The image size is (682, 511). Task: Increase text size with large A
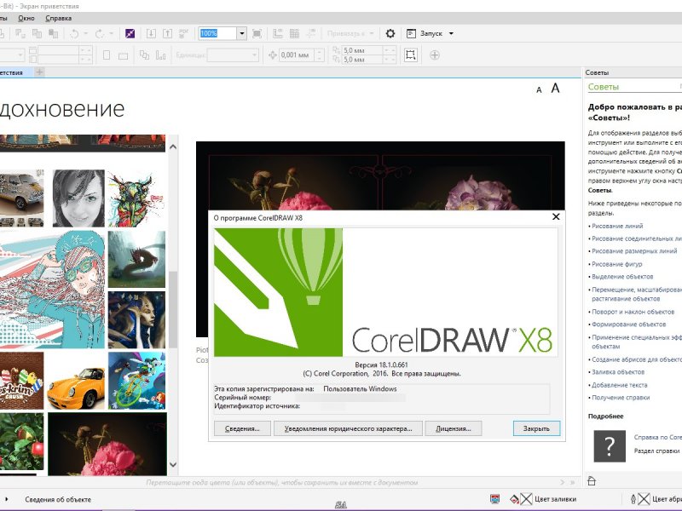555,89
